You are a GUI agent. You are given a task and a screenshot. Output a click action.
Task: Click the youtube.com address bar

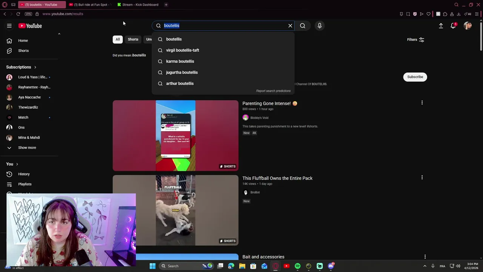63,14
